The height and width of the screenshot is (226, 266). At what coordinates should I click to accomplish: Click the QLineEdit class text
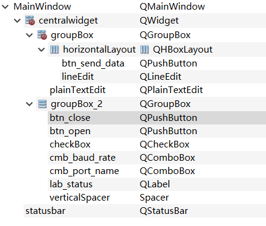[x=161, y=77]
